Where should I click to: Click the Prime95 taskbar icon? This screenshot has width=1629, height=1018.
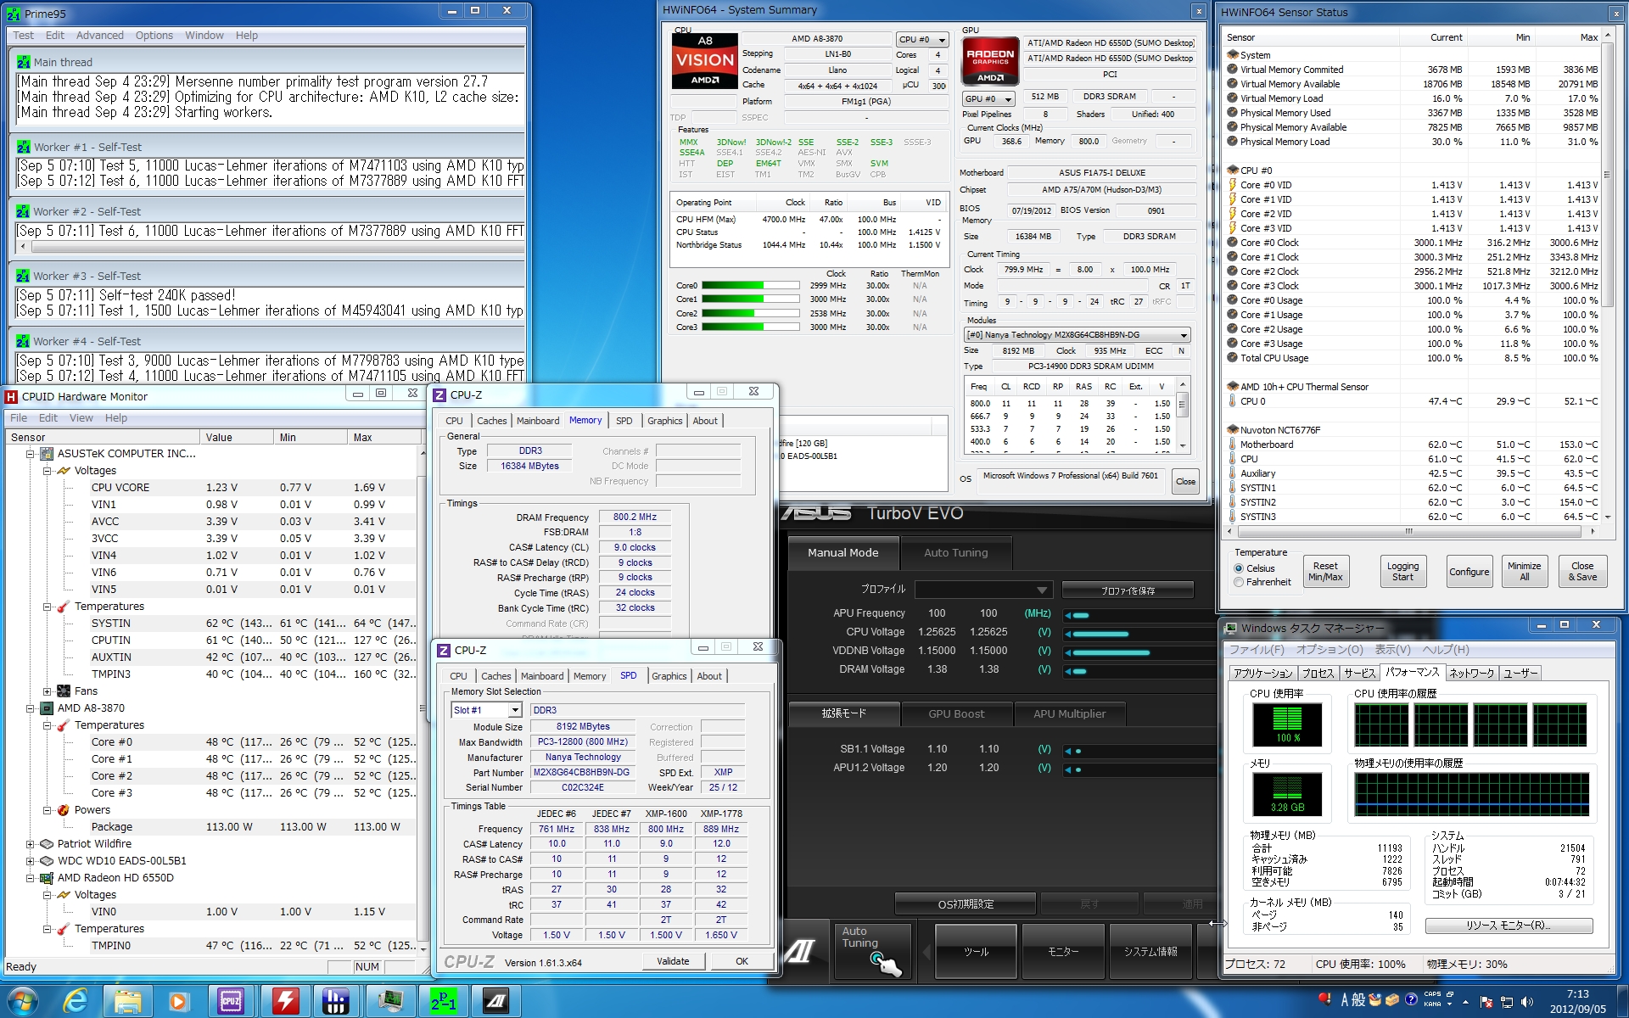[443, 1001]
